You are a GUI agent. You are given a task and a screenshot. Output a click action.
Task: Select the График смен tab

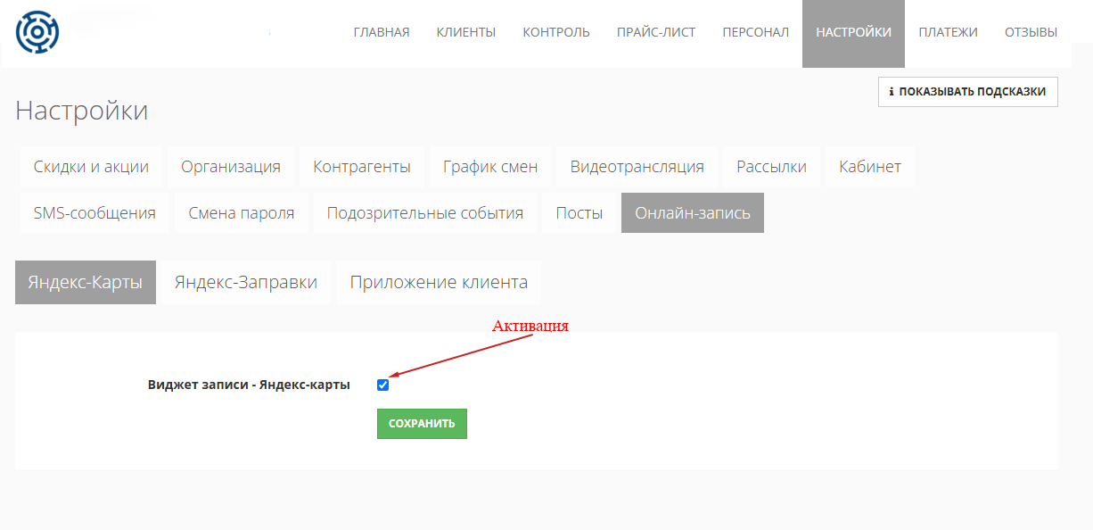pos(490,167)
